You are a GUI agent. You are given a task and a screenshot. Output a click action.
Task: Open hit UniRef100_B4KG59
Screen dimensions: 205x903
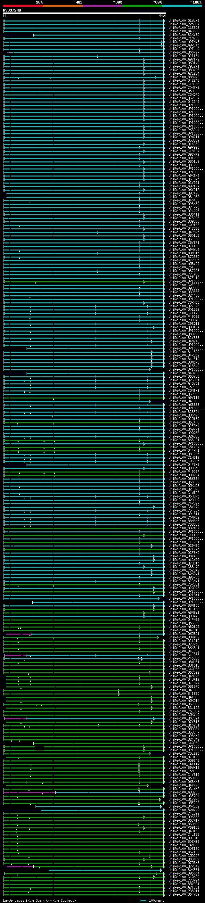coord(184,356)
